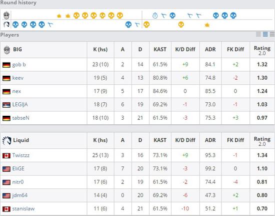Click the FK Diff header in Liquid table

coord(235,140)
